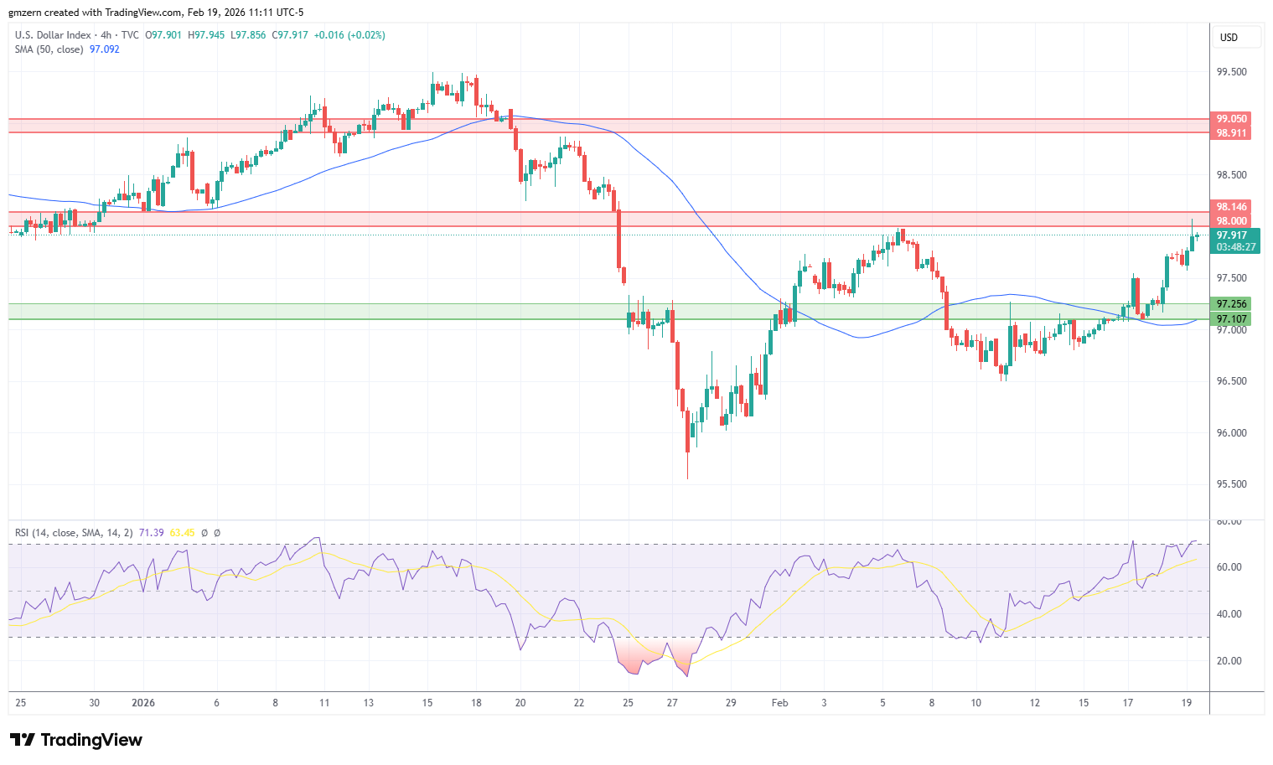Image resolution: width=1273 pixels, height=765 pixels.
Task: Click the 19 date on time axis
Action: click(x=1188, y=703)
